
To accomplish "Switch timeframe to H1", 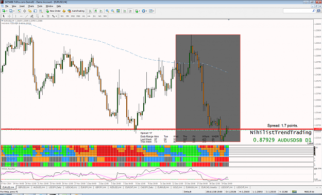I will pos(83,16).
